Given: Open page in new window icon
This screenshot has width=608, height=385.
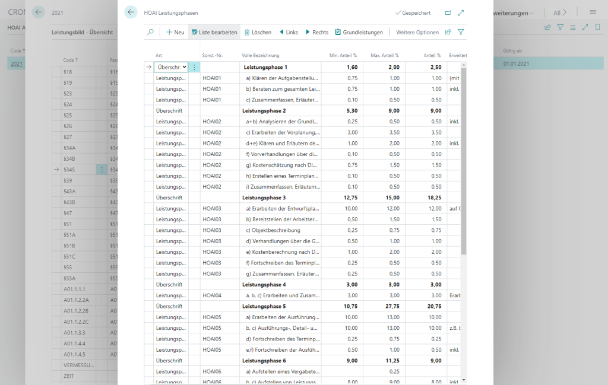Looking at the screenshot, I should [448, 13].
